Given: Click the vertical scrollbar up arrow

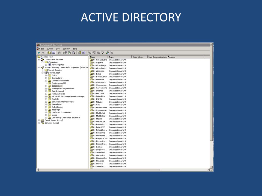Looking at the screenshot, I should click(211, 44).
